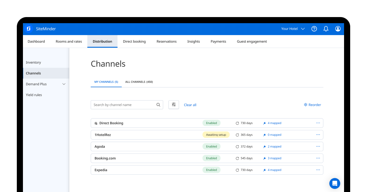Click the channel name search field

point(122,105)
